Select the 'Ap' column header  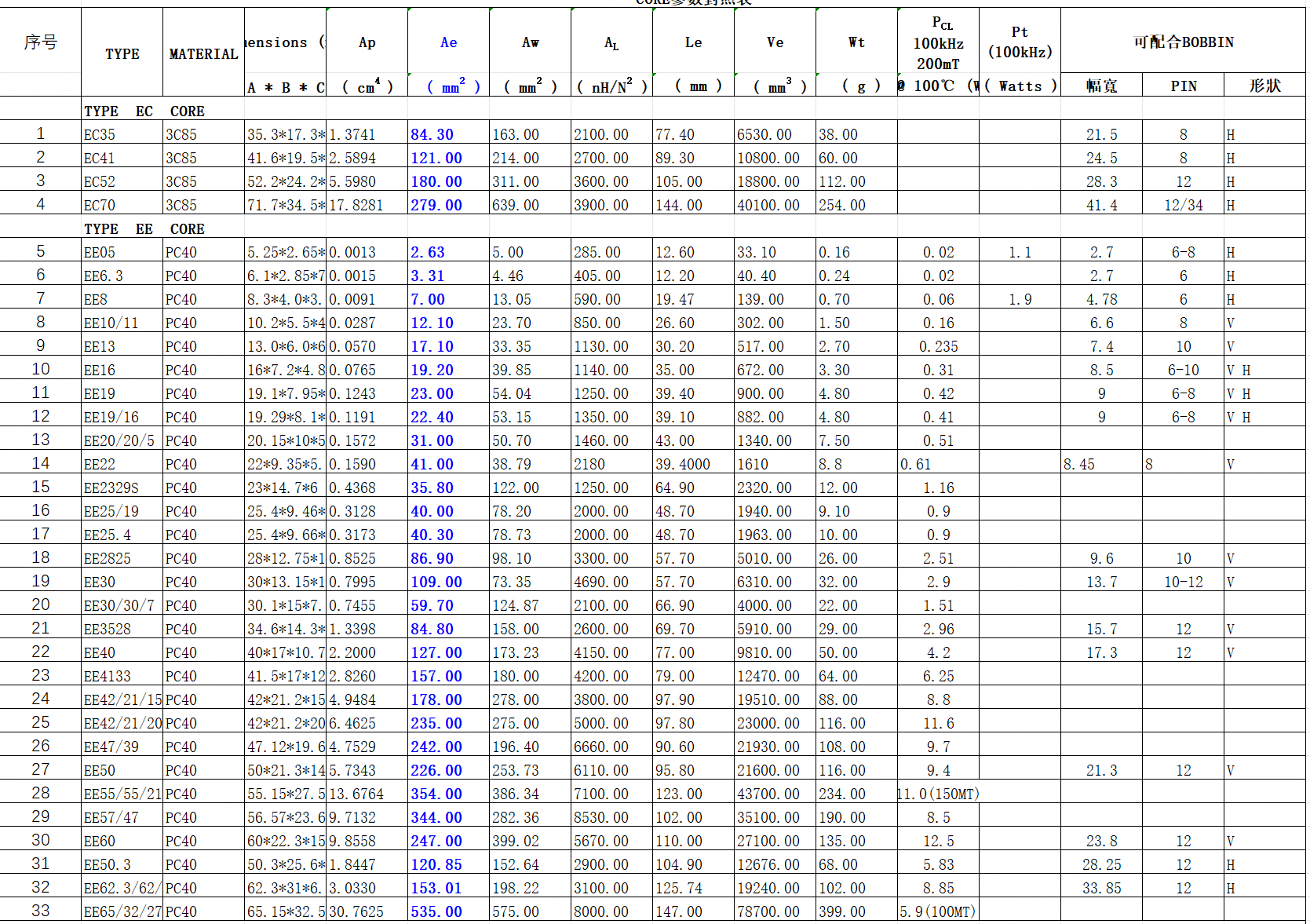click(x=367, y=42)
